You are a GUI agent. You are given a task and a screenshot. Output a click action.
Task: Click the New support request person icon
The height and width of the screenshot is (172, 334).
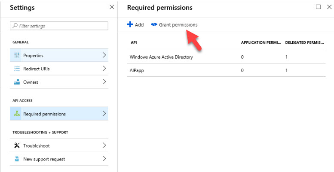tap(17, 159)
